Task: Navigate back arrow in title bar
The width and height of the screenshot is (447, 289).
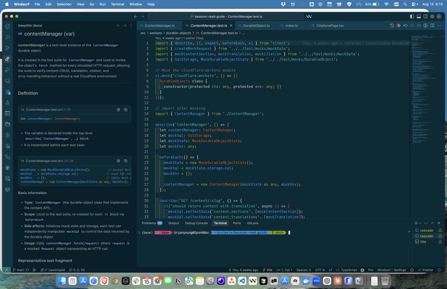Action: (x=136, y=16)
